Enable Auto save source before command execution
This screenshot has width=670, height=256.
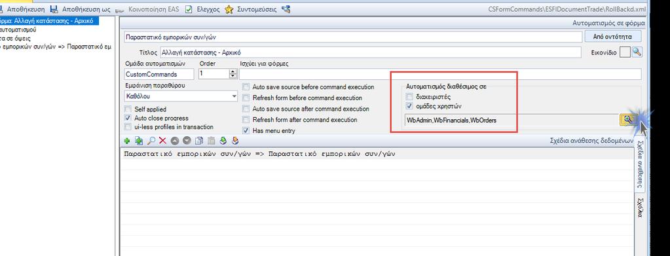[246, 87]
